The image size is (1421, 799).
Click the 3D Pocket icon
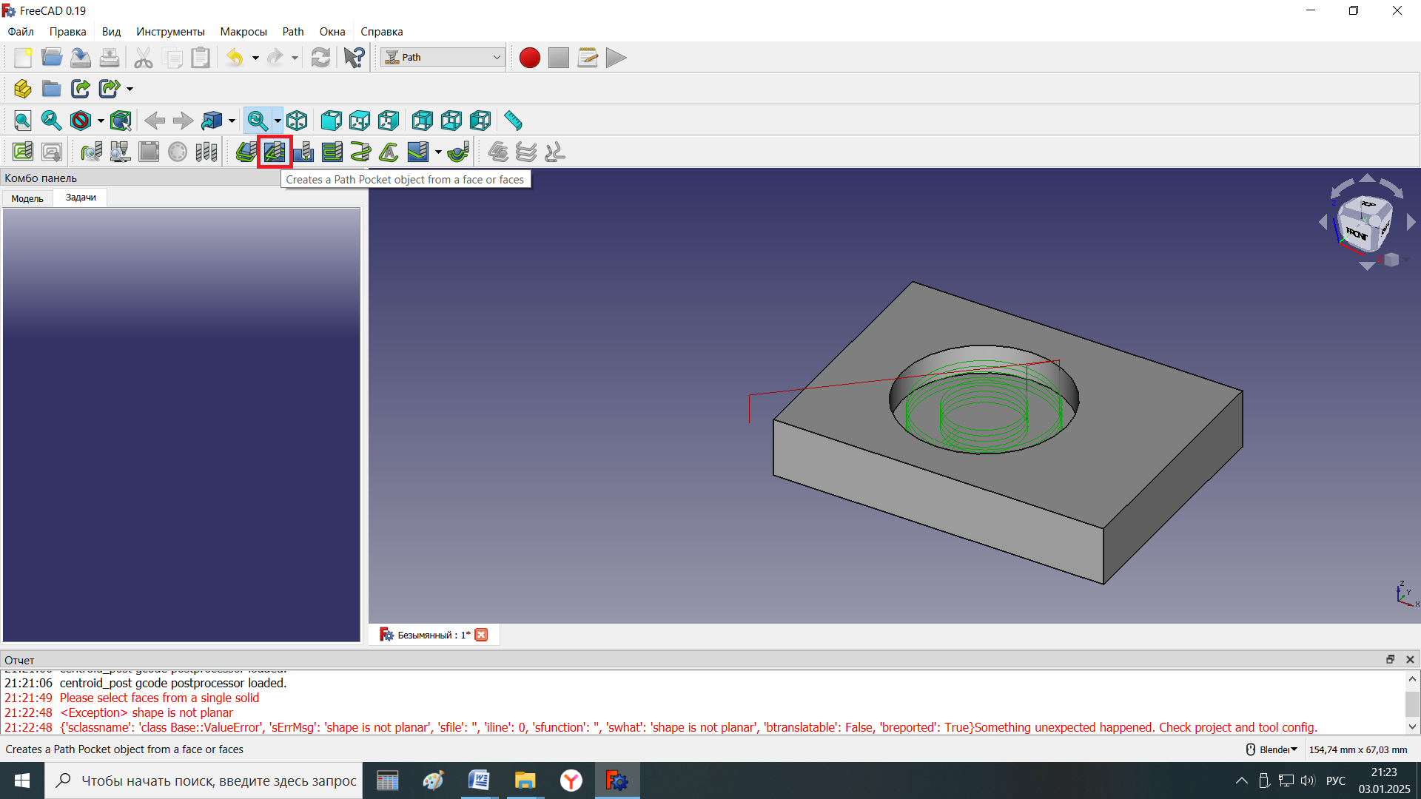pos(418,152)
